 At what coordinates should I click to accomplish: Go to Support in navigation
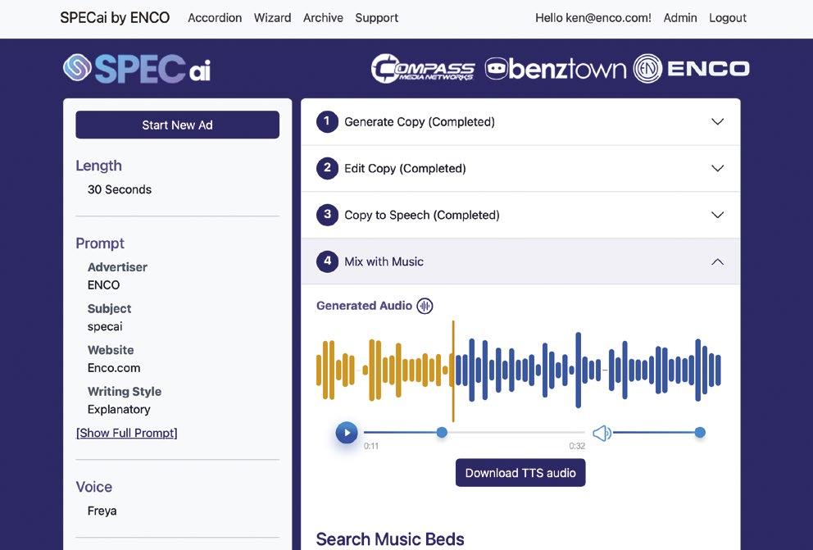point(376,18)
